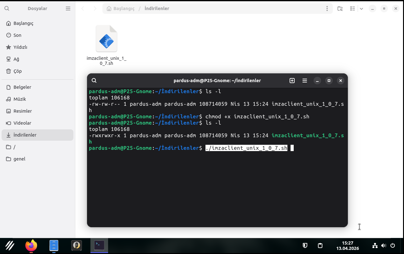Open the clipboard tray icon
Viewport: 404px width, 254px height.
tap(320, 246)
